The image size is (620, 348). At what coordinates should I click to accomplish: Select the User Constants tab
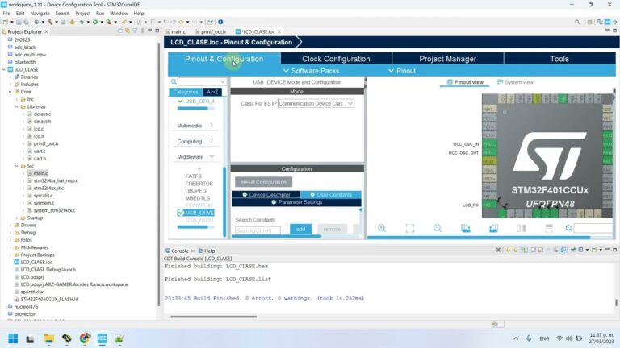[330, 194]
